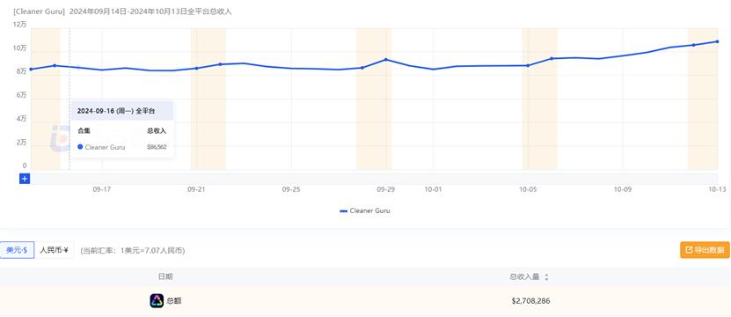Click the total amount $2,708,286

530,301
